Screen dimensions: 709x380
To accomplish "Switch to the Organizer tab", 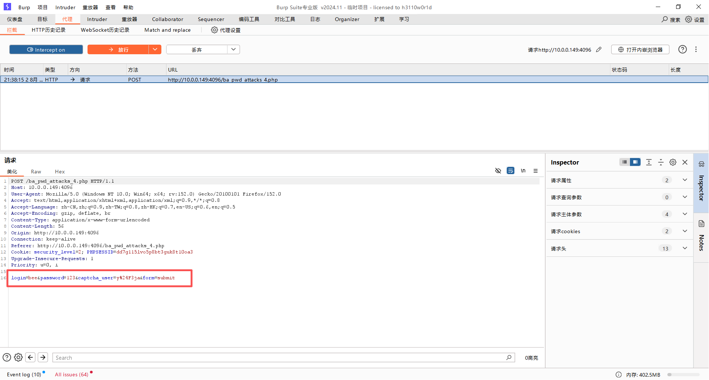I will point(347,19).
